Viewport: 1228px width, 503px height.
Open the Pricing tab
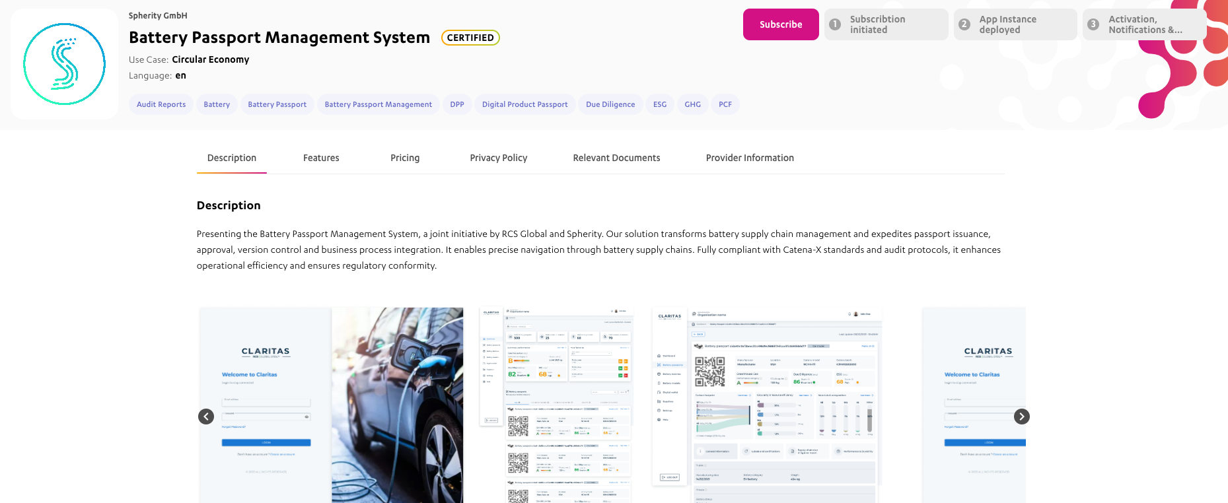tap(405, 158)
